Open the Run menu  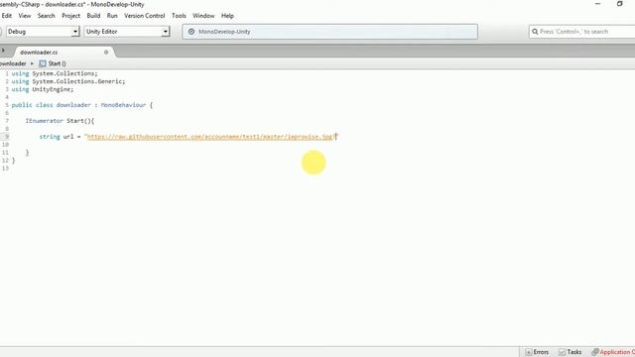click(x=112, y=16)
